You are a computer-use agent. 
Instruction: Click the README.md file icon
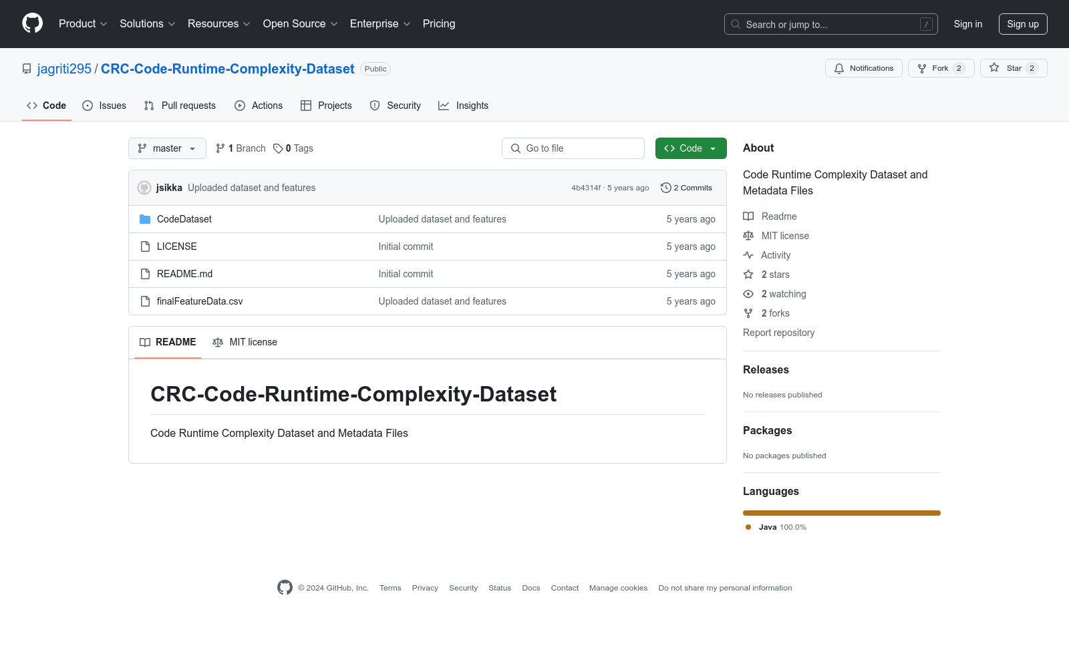pos(145,274)
